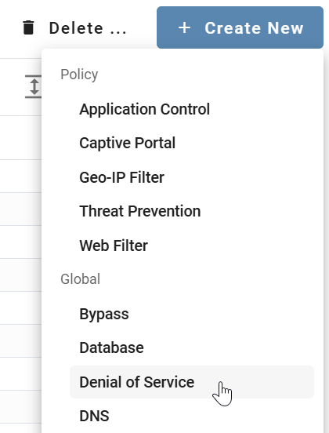Click the row height adjust icon
The image size is (329, 433).
pyautogui.click(x=34, y=86)
